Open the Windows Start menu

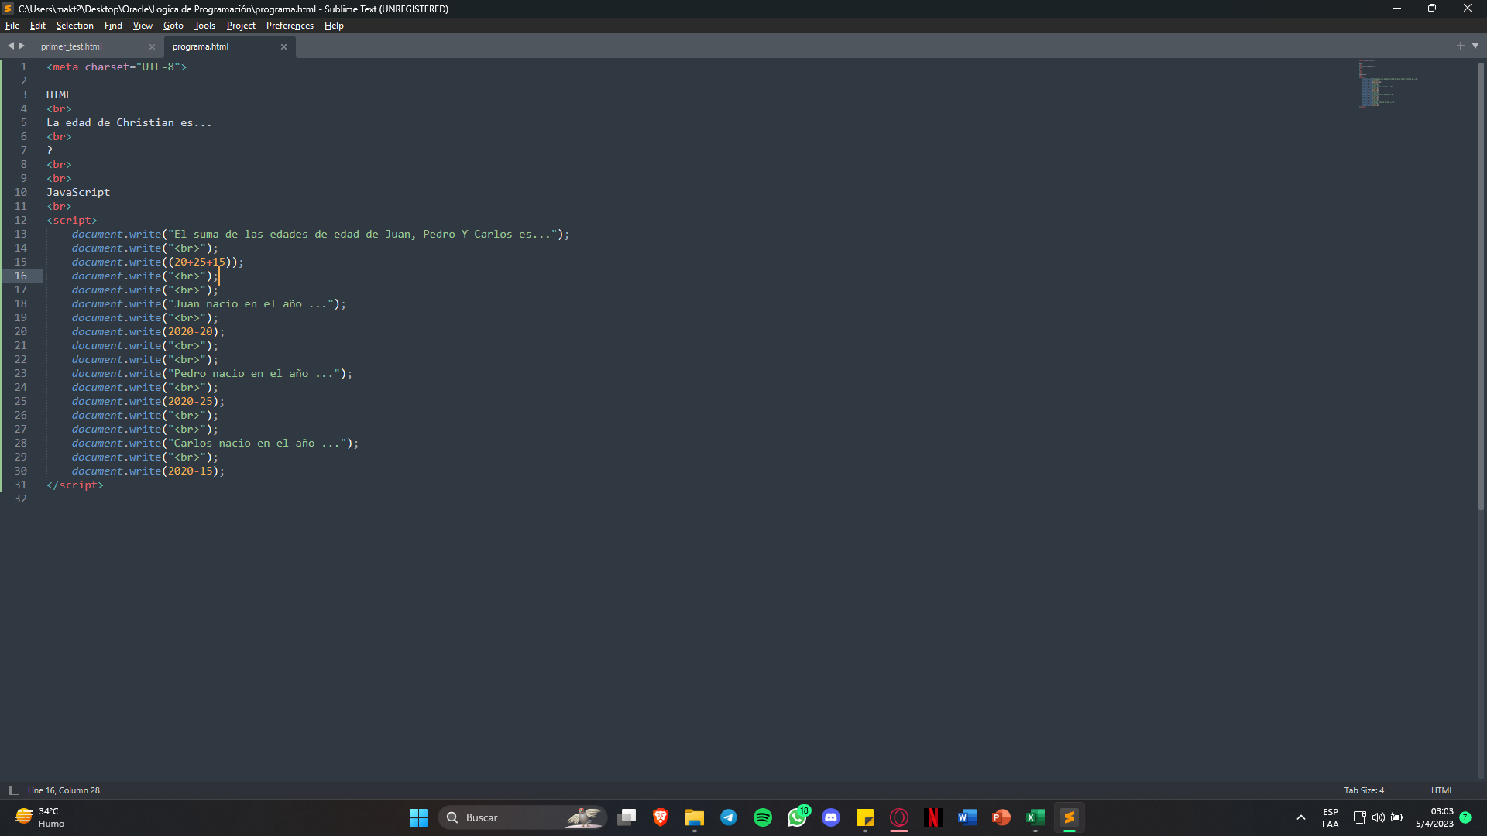pos(418,817)
